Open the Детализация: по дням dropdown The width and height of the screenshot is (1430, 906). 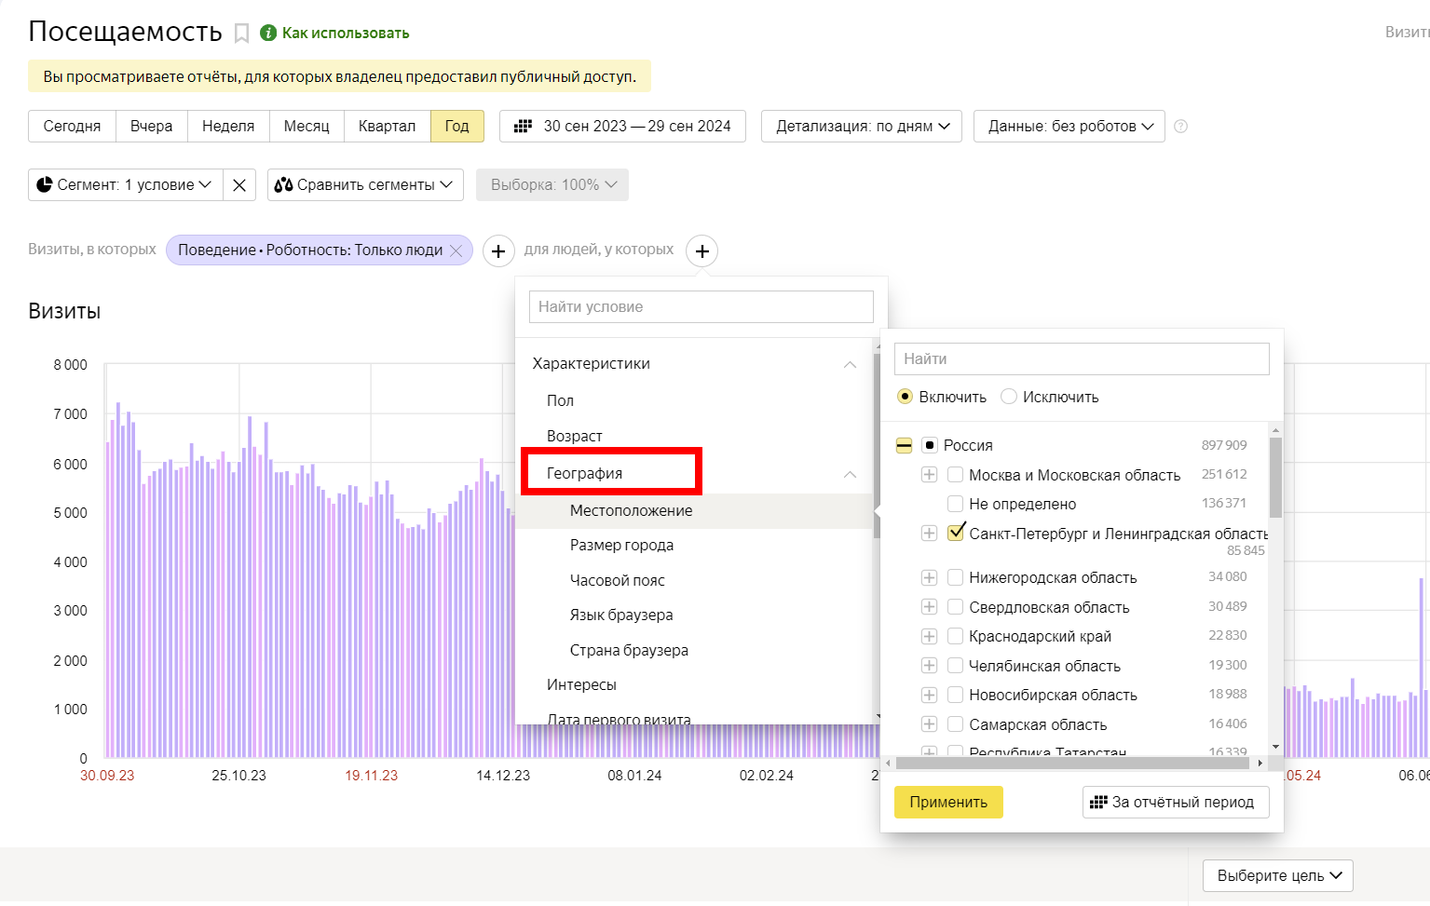point(863,127)
